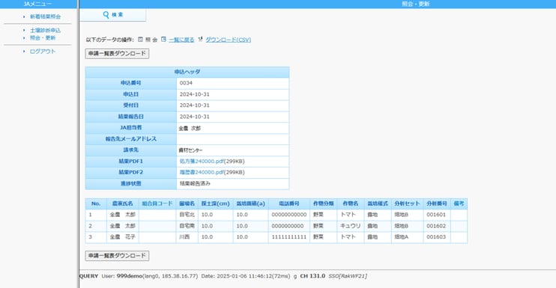The image size is (556, 288).
Task: Click the 備考 column header
Action: coord(459,203)
